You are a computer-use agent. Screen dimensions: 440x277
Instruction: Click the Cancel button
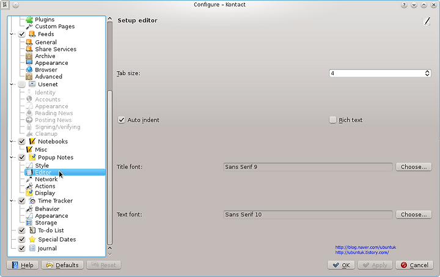pos(414,265)
